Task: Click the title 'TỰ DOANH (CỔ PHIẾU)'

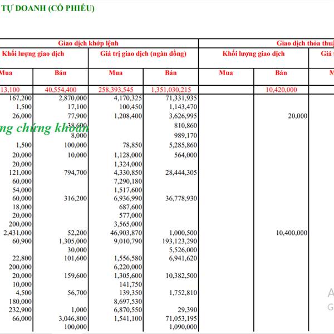Action: point(48,8)
